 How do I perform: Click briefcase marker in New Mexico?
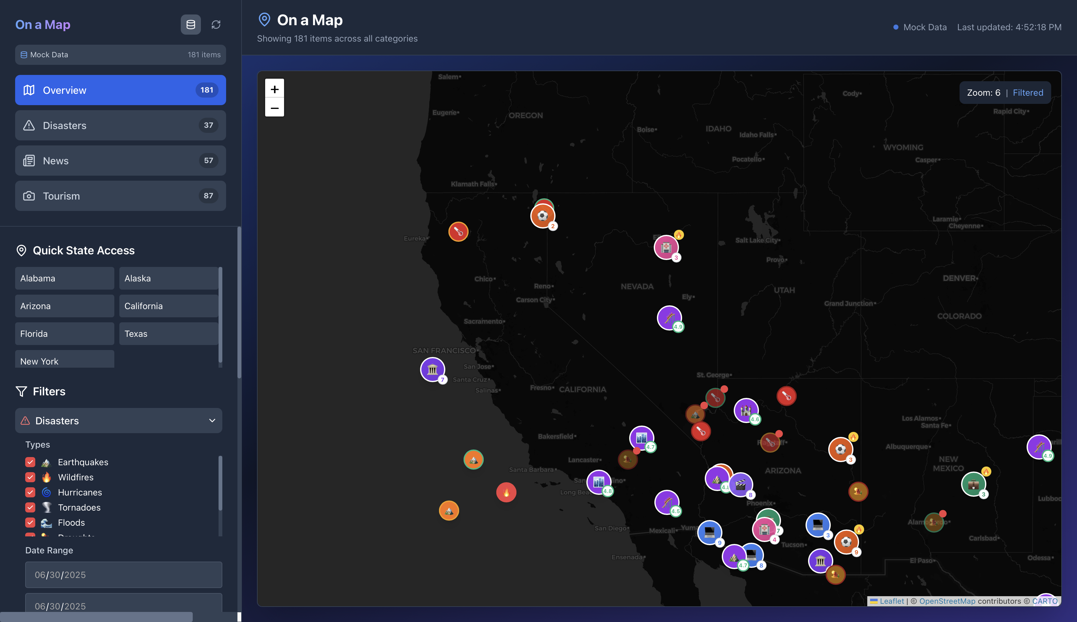[x=973, y=484]
